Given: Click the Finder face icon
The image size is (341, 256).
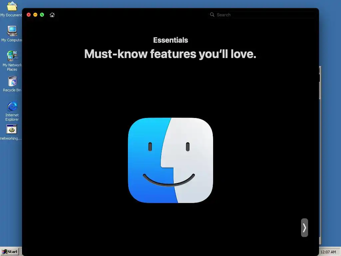Looking at the screenshot, I should [170, 160].
